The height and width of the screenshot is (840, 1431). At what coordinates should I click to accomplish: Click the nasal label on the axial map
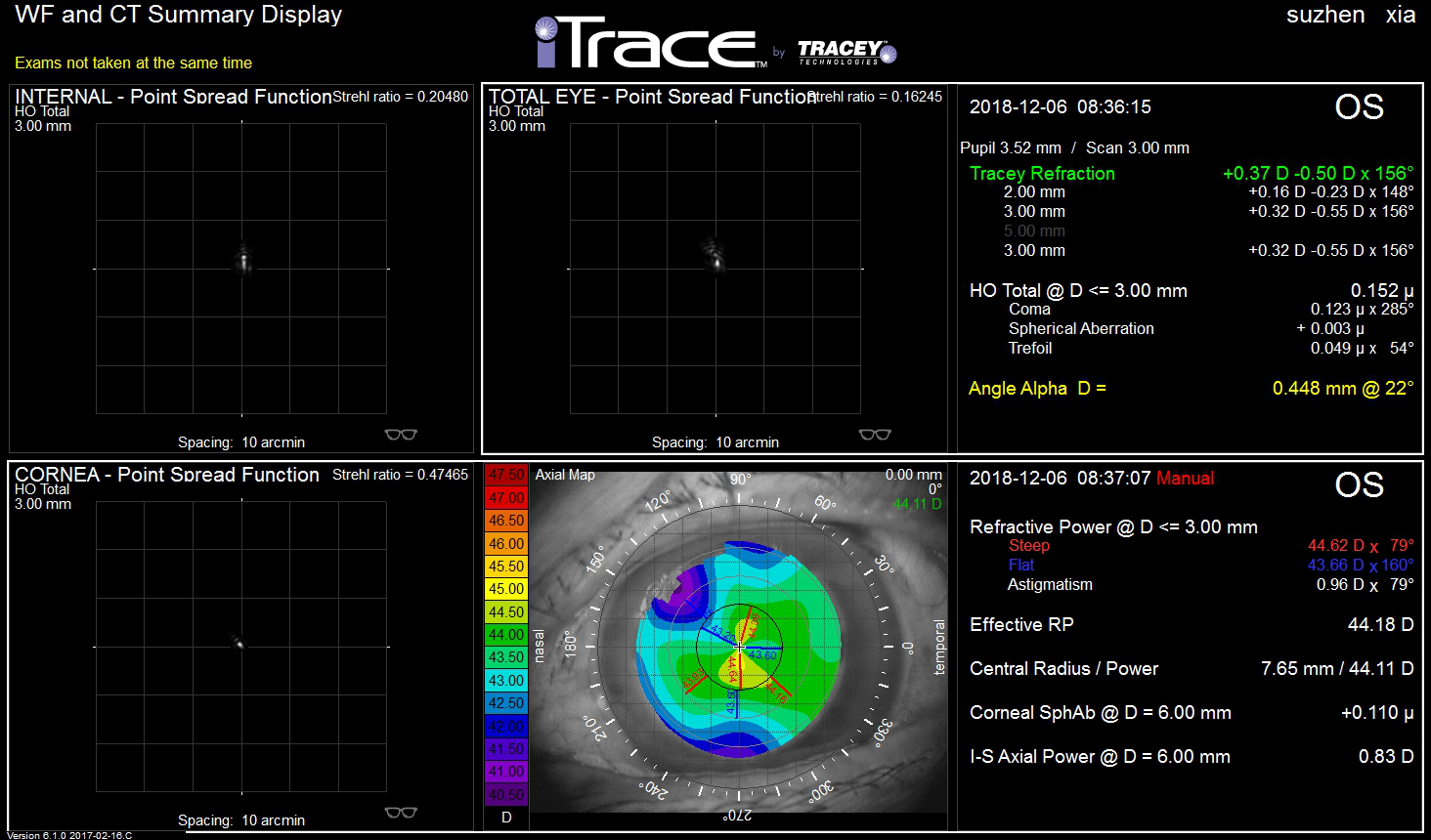539,647
